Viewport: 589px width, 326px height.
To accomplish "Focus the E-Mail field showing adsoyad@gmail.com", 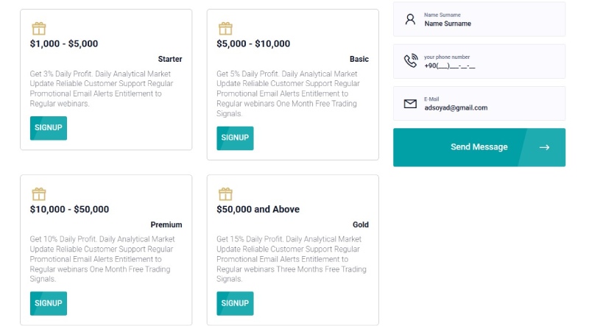I will (x=479, y=103).
